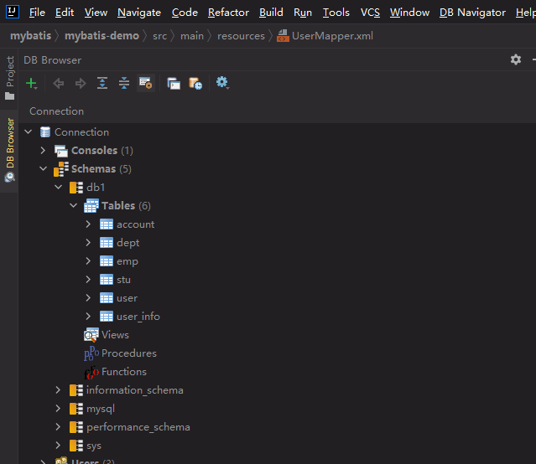Click the back navigation arrow in DB Browser
Screen dimensions: 536x464
click(59, 83)
